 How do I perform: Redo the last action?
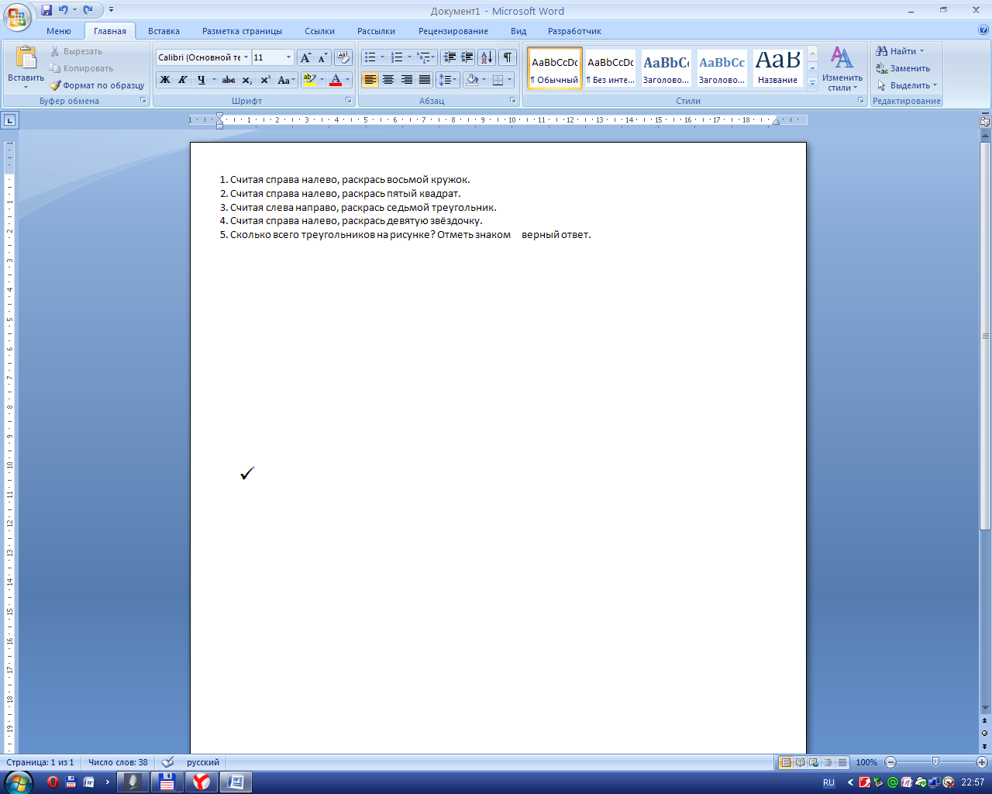88,10
